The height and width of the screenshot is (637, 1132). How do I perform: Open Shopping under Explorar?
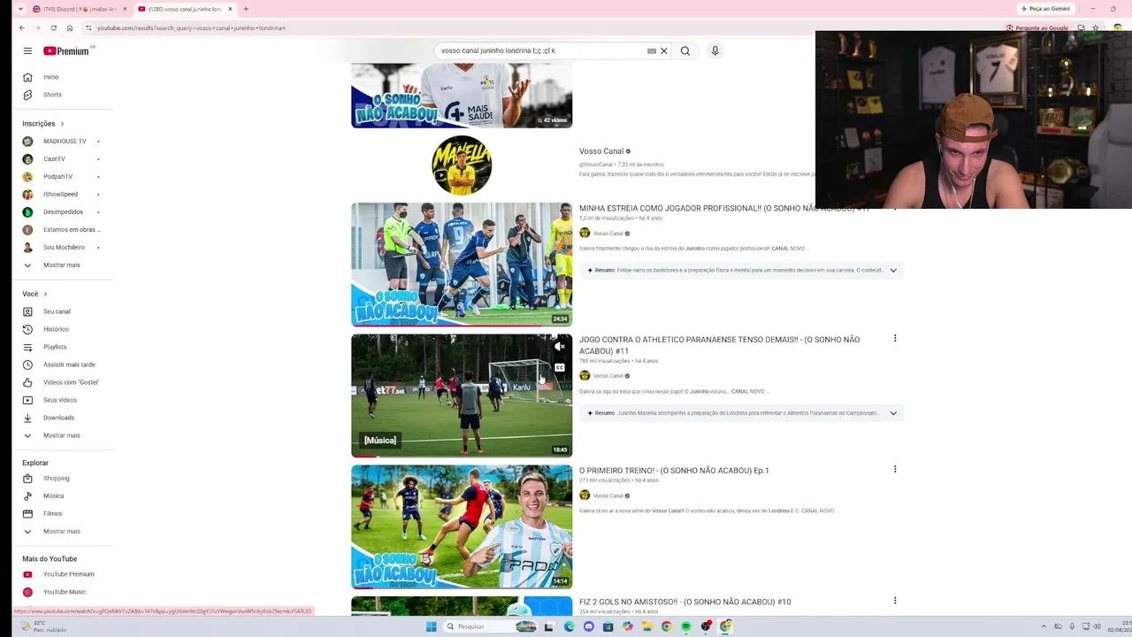click(57, 479)
